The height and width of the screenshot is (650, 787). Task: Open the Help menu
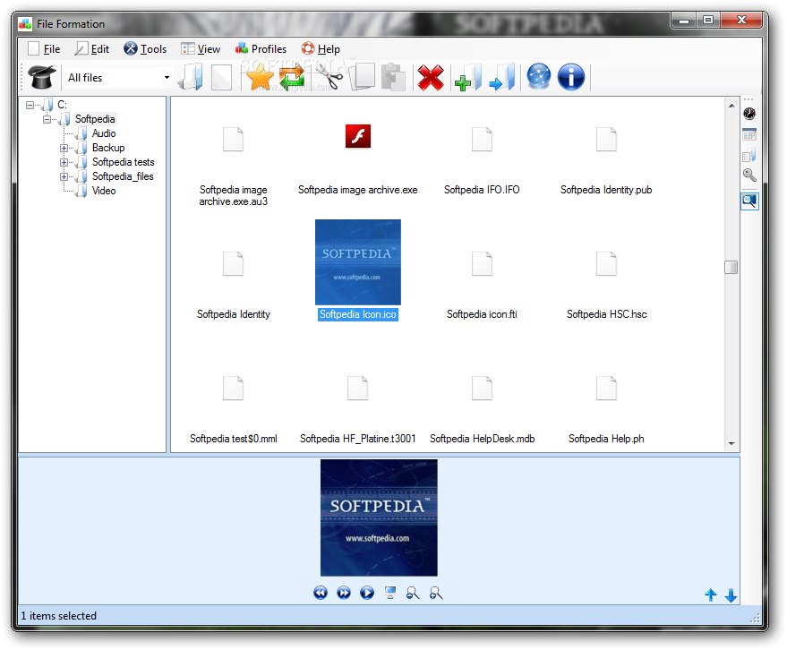pyautogui.click(x=321, y=49)
